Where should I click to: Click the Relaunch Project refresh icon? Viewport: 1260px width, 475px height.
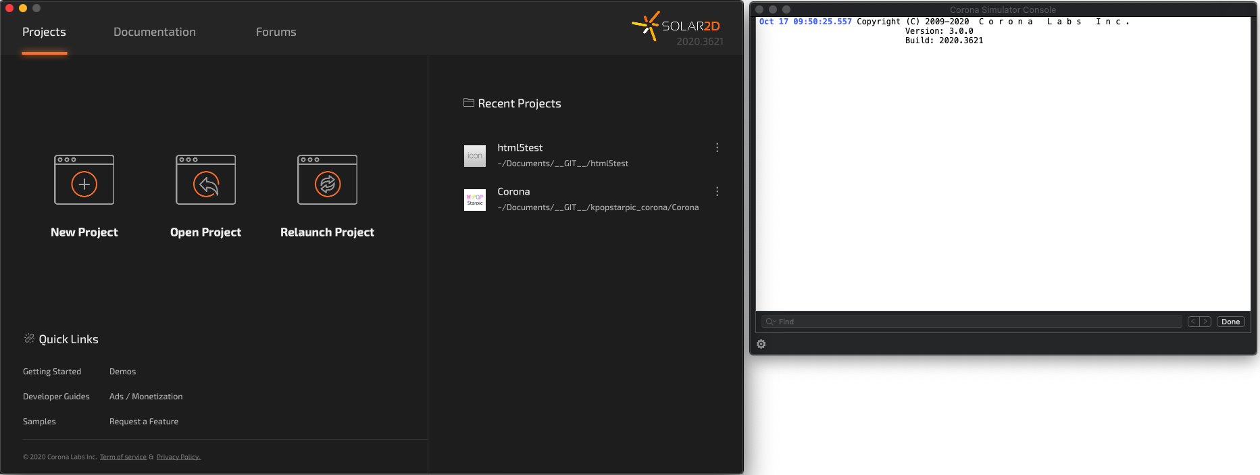pyautogui.click(x=328, y=184)
